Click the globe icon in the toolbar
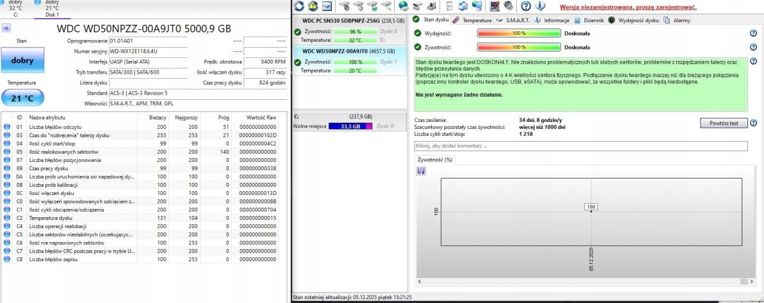Screen dimensions: 764x303 pyautogui.click(x=403, y=6)
